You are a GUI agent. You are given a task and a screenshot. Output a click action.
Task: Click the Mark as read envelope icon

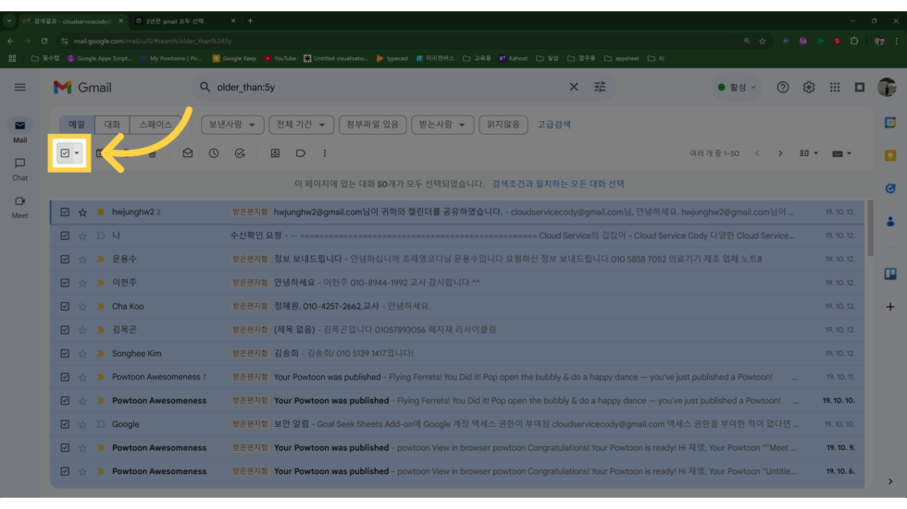(x=187, y=153)
